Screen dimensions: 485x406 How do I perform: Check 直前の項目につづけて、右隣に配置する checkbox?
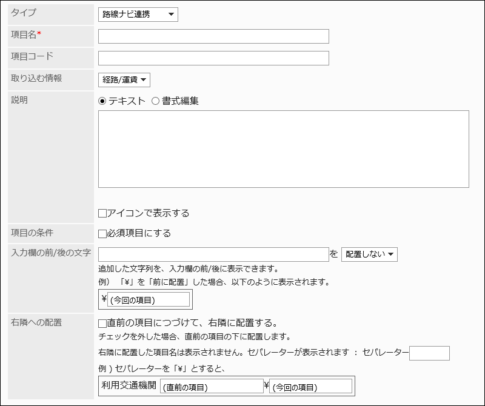tap(102, 323)
